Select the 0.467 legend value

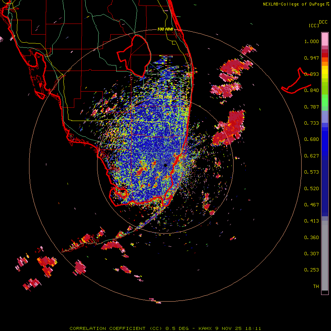(312, 205)
